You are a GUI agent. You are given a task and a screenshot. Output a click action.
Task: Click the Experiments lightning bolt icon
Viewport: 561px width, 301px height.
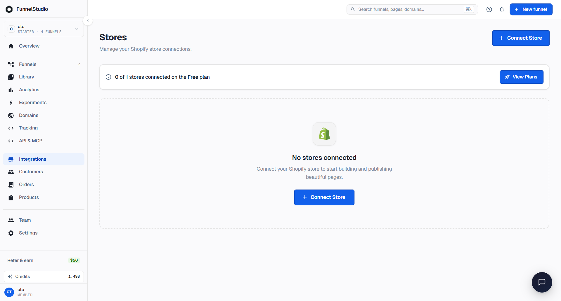tap(11, 103)
